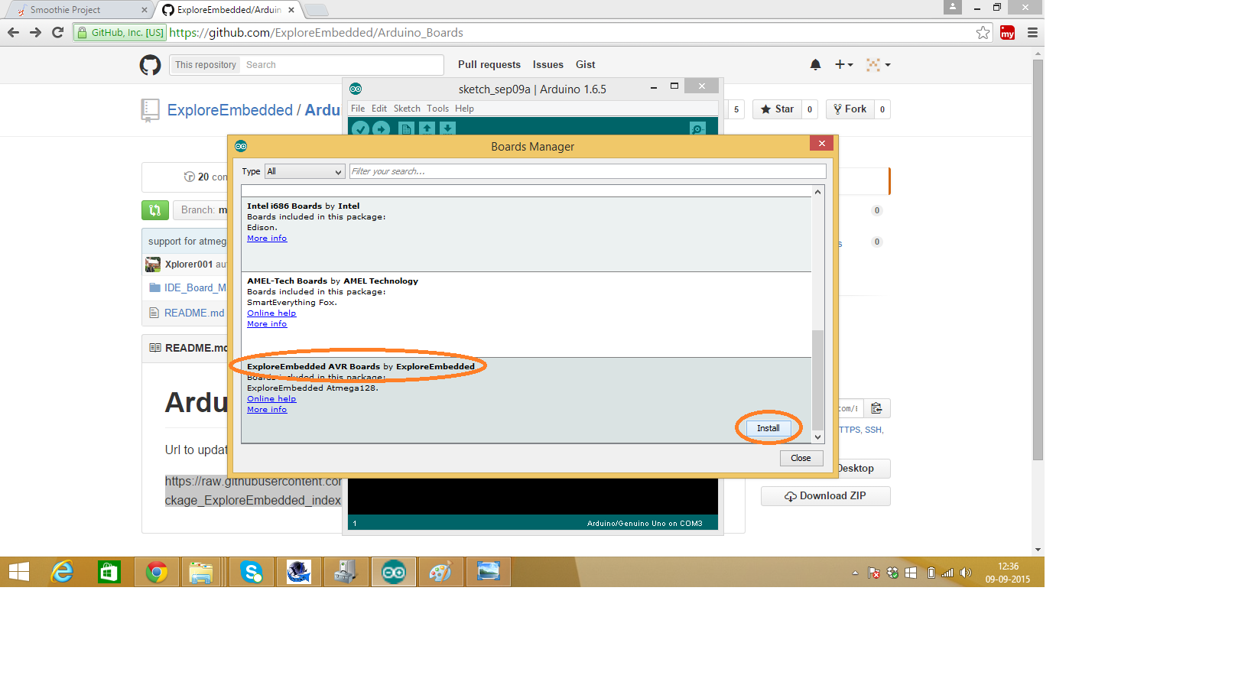Open Skype from the taskbar

point(252,572)
